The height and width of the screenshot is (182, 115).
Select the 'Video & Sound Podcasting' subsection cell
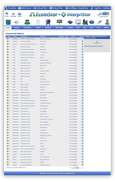click(28, 44)
